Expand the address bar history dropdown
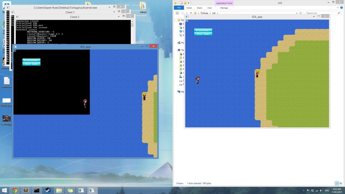Screen dimensions: 345x194 coord(297,13)
